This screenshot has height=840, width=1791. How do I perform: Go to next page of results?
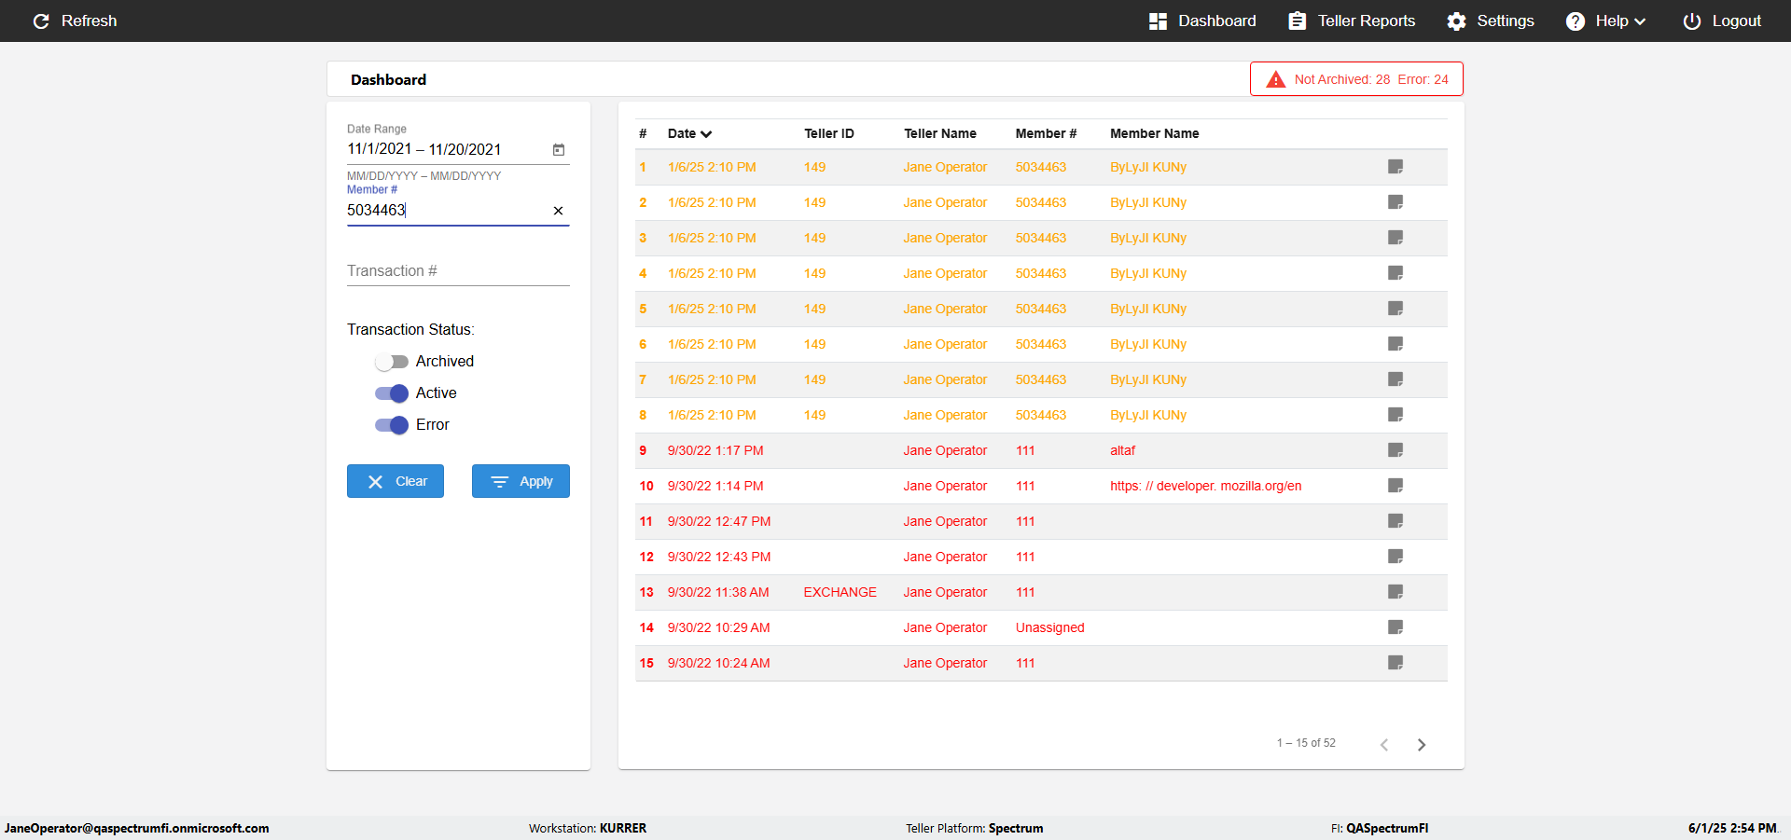[x=1422, y=744]
